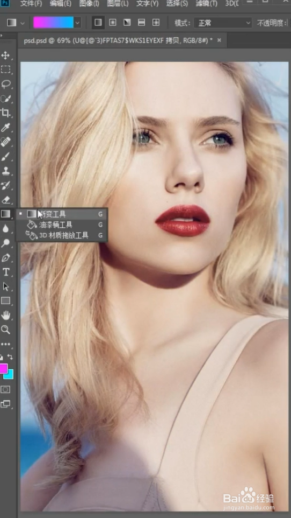This screenshot has height=518, width=291.
Task: Select the Quick Selection tool
Action: point(5,99)
